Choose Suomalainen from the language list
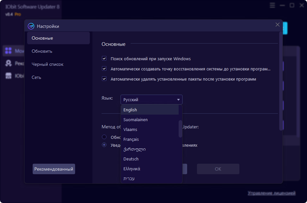The width and height of the screenshot is (307, 203). pyautogui.click(x=150, y=120)
